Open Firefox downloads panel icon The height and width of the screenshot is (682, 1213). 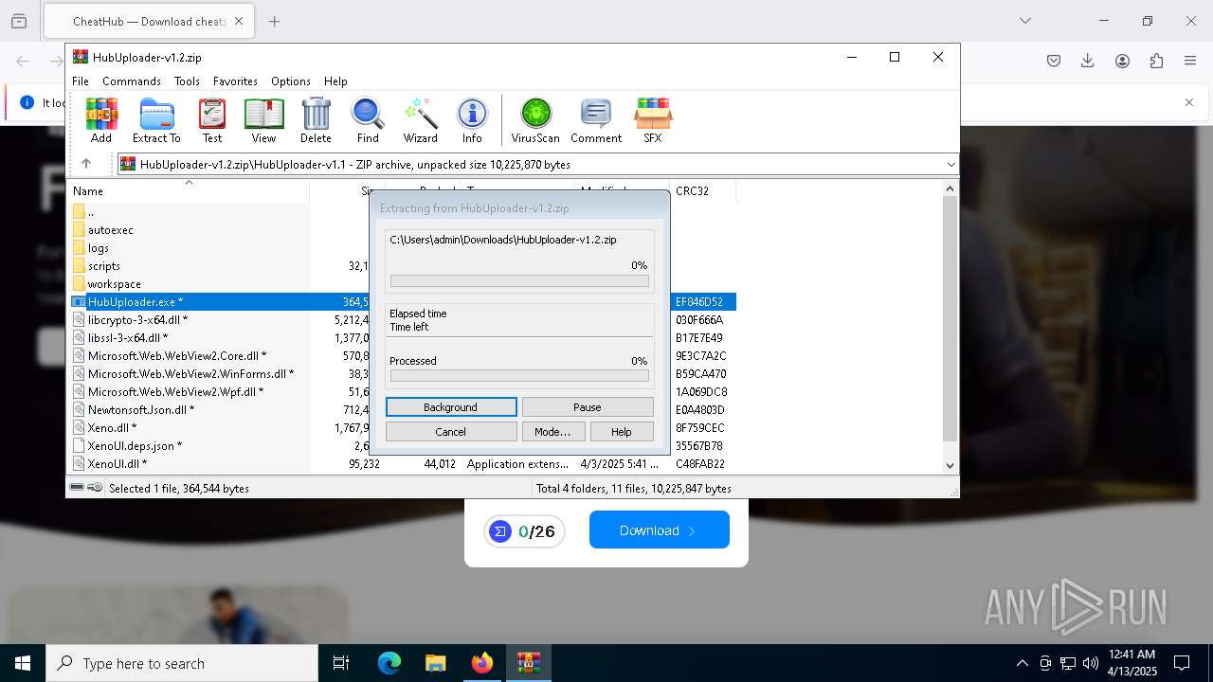[1088, 61]
